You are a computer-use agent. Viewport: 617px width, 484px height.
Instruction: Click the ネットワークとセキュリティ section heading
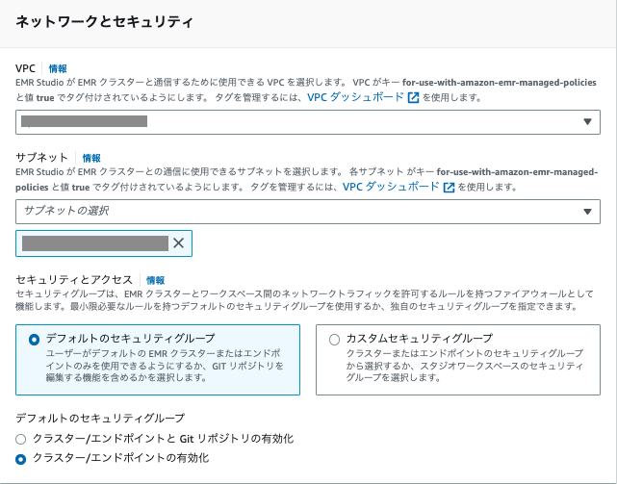click(x=104, y=21)
